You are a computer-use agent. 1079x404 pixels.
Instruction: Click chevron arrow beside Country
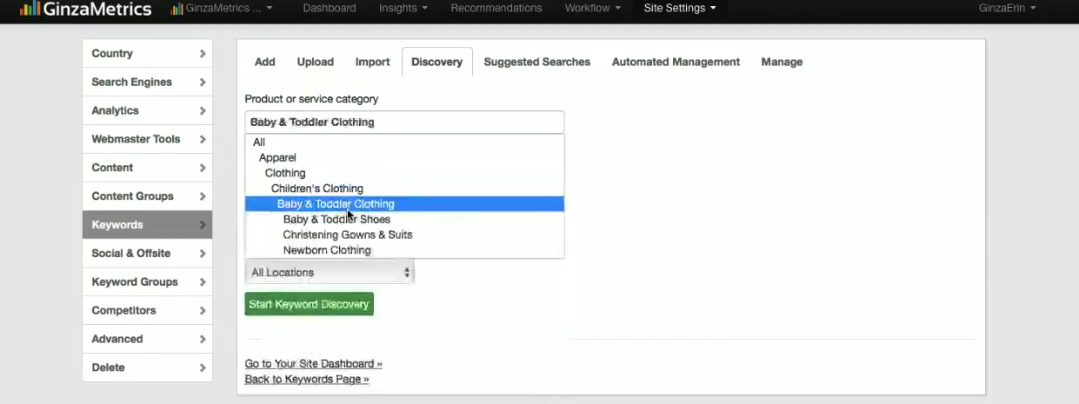202,54
